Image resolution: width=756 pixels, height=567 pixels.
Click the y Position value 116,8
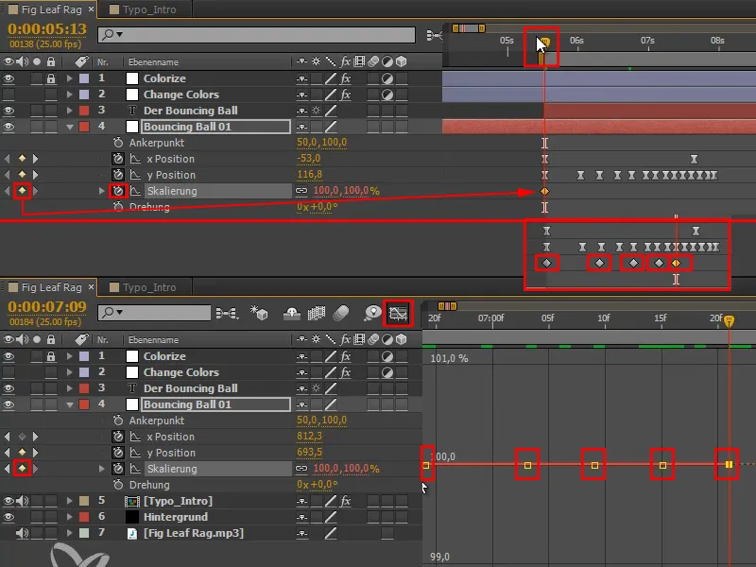pyautogui.click(x=309, y=175)
